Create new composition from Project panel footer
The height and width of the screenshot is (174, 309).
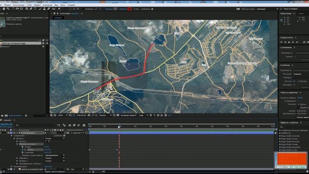pos(6,116)
